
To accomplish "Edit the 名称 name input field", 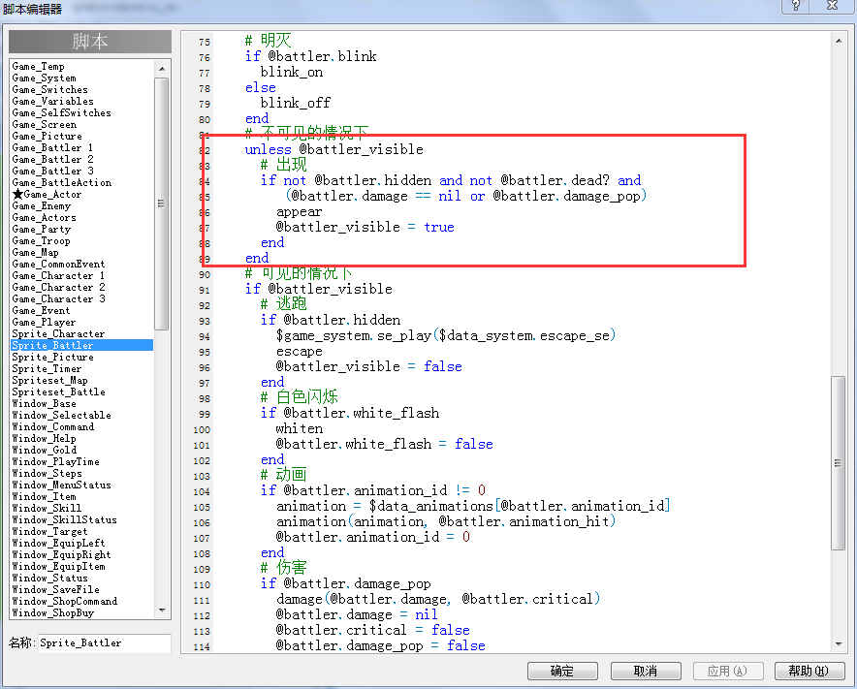I will point(105,643).
